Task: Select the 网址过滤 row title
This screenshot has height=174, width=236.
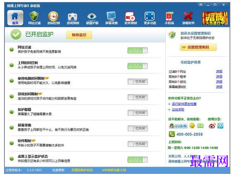Action: (x=24, y=47)
